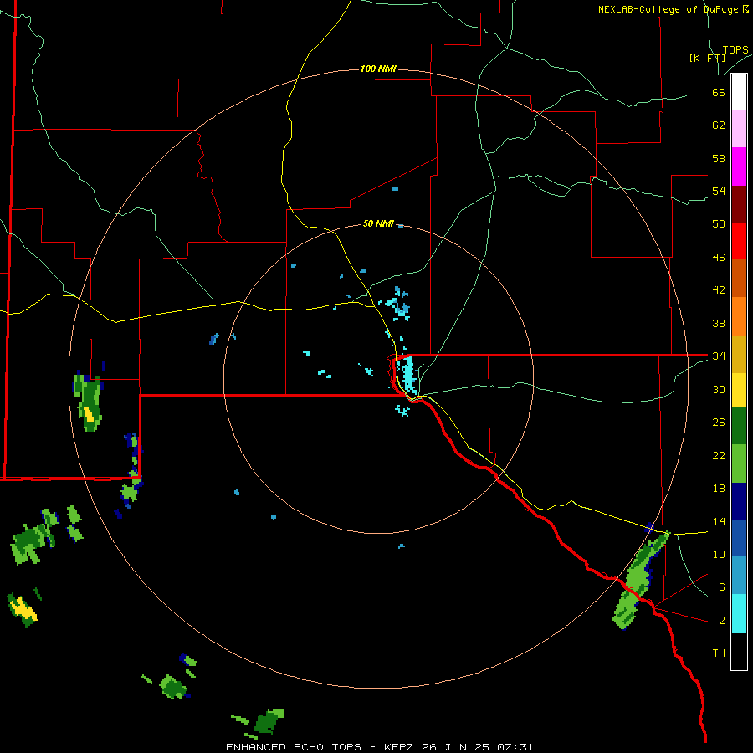Image resolution: width=753 pixels, height=753 pixels.
Task: Click the 42 value on the legend
Action: click(x=719, y=290)
